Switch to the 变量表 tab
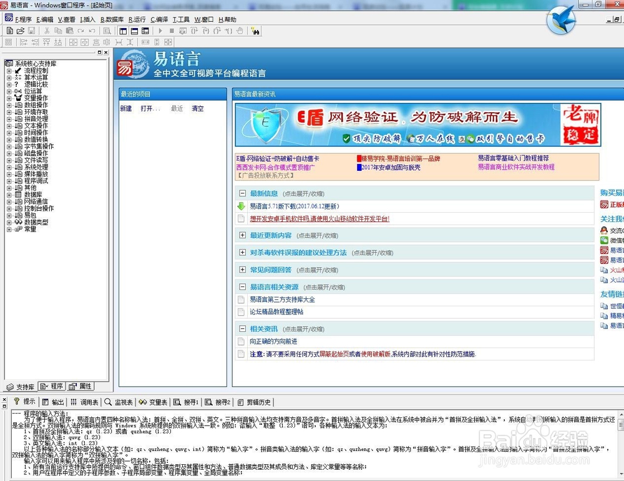 coord(154,402)
